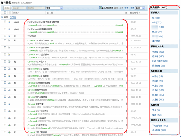Tick select-all checkbox in list header
181x137 pixels.
[x=5, y=13]
